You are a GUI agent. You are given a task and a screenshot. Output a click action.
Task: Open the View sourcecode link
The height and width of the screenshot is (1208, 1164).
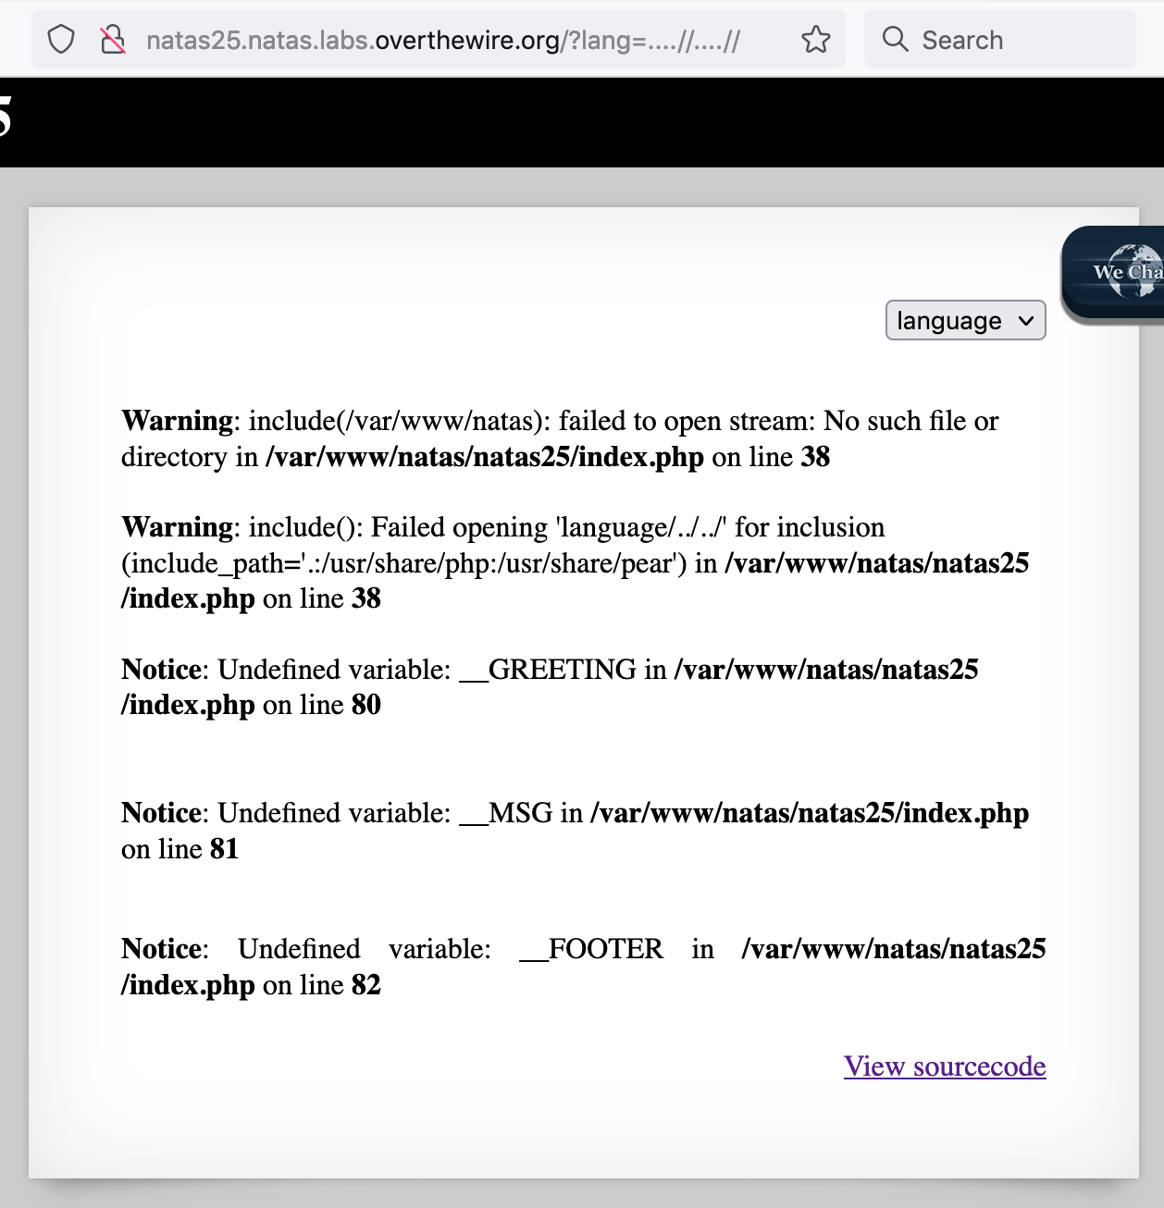click(945, 1066)
